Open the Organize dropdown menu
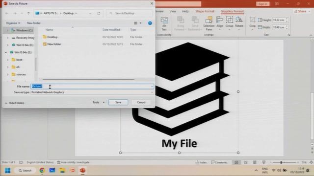The height and width of the screenshot is (176, 314). point(13,23)
